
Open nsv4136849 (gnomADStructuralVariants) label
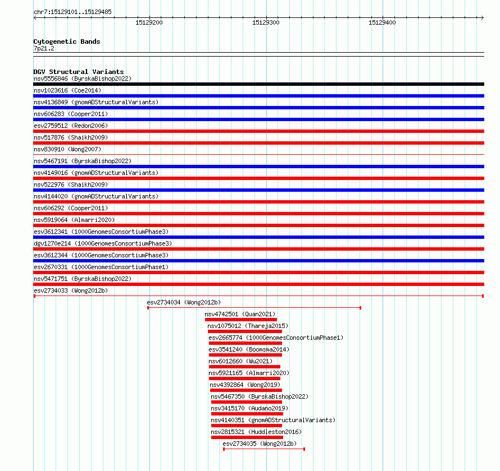(x=96, y=102)
